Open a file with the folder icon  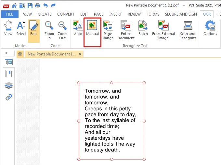tap(22, 6)
